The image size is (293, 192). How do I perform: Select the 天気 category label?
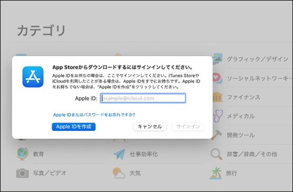click(135, 173)
